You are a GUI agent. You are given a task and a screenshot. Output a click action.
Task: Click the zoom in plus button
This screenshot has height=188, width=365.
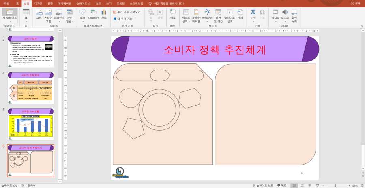[350, 186]
